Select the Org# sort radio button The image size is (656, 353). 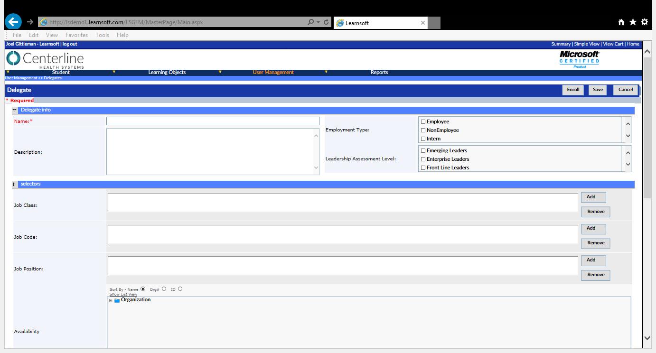tap(164, 288)
